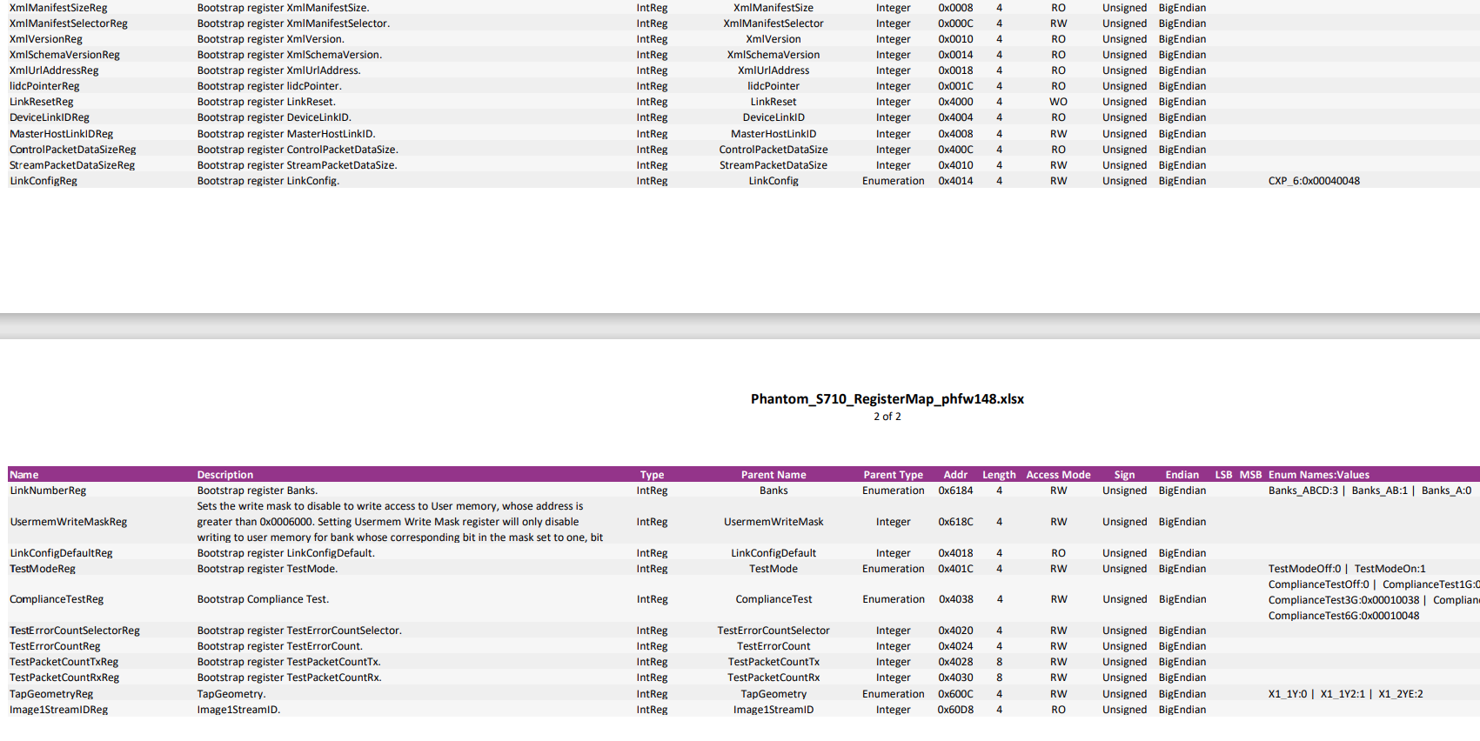
Task: Select TestPacketCountRxReg name cell
Action: (64, 678)
